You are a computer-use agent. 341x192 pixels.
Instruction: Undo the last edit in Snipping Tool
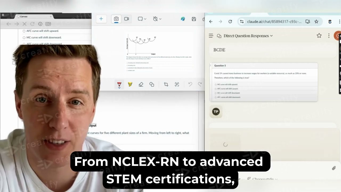190,84
